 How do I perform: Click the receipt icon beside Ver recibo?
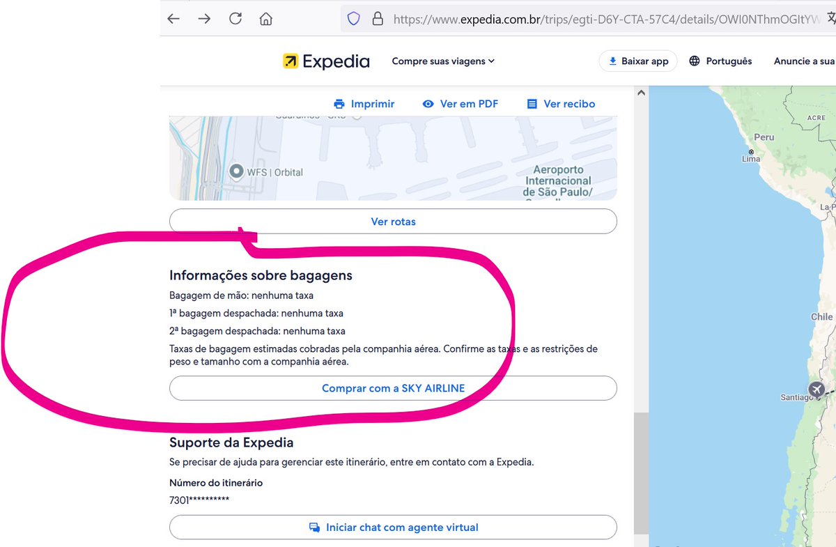532,104
